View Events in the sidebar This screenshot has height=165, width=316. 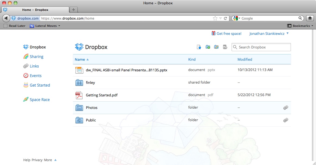point(35,75)
